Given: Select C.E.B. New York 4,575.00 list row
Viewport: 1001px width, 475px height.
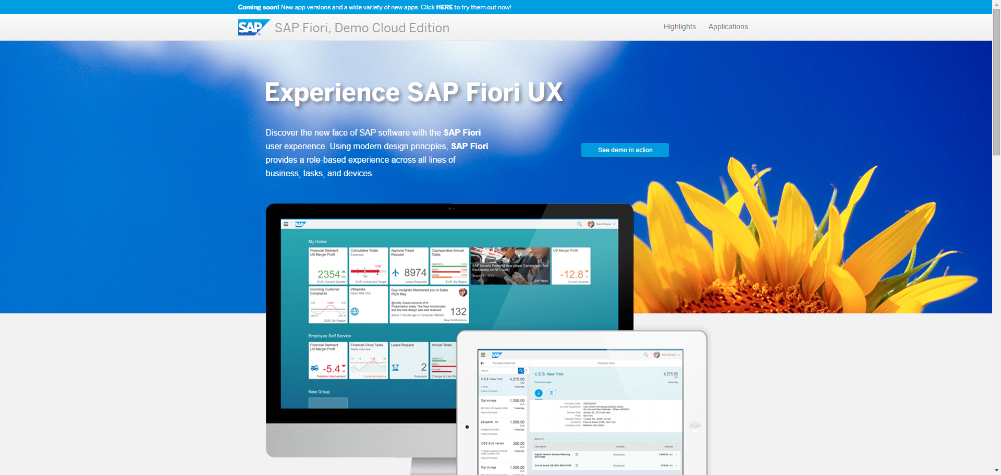Looking at the screenshot, I should (x=503, y=385).
